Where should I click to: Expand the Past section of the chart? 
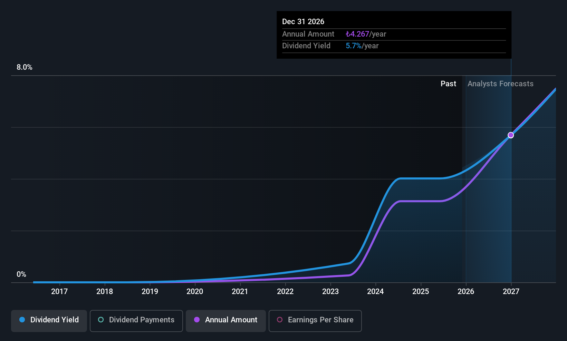448,84
